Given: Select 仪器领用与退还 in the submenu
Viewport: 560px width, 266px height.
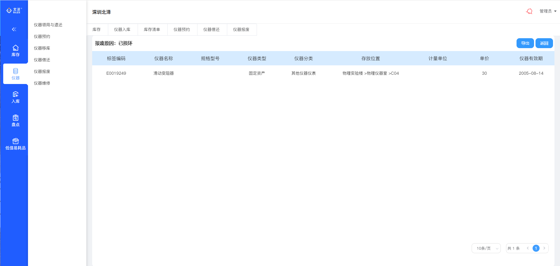Looking at the screenshot, I should (x=48, y=25).
